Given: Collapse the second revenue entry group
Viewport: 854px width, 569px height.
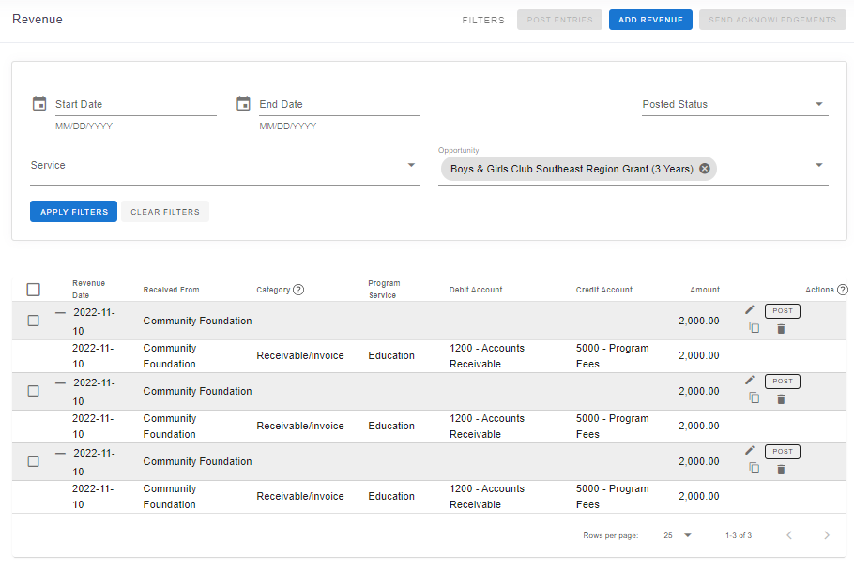Looking at the screenshot, I should [x=60, y=383].
